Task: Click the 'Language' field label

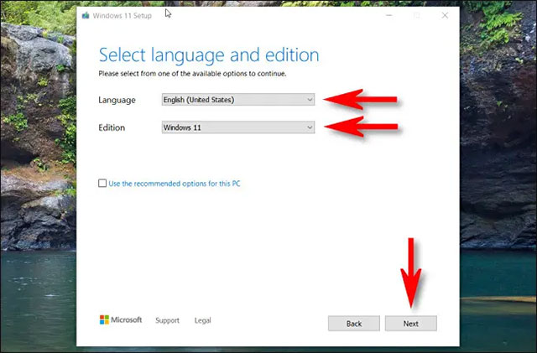Action: pyautogui.click(x=115, y=100)
